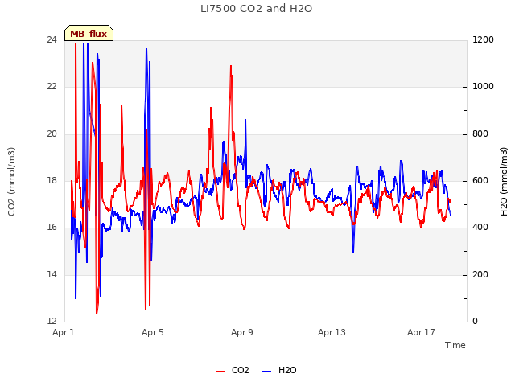515x386 pixels.
Task: Click the 800 value on H2O axis
Action: 480,133
